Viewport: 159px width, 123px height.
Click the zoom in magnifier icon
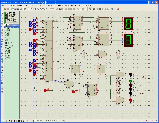(x=38, y=9)
